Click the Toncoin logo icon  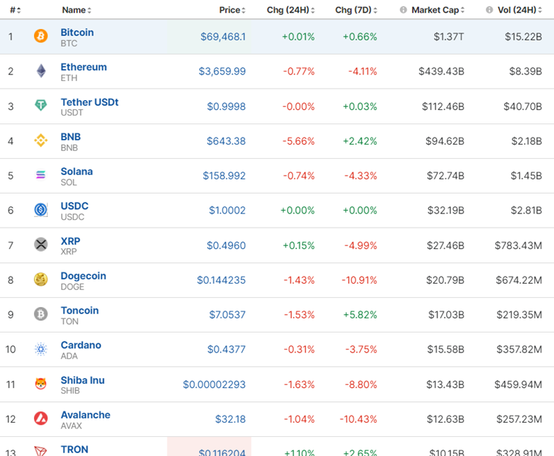[x=40, y=314]
